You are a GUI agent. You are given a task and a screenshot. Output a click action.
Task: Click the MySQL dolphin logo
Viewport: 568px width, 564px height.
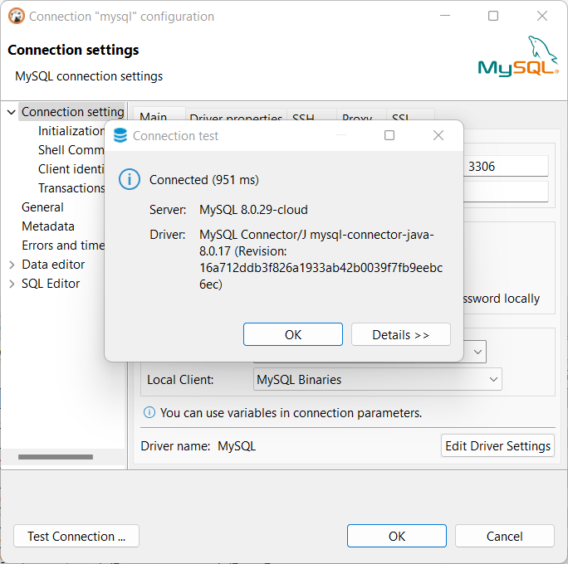(x=517, y=57)
